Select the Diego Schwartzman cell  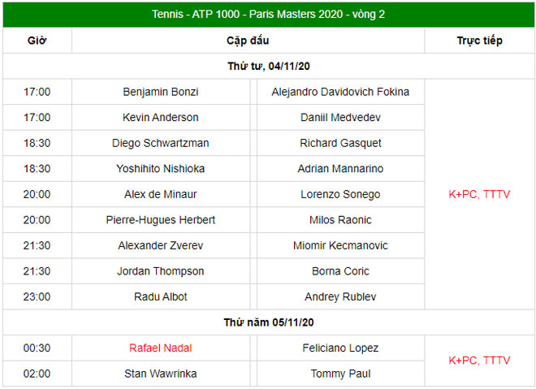[161, 143]
